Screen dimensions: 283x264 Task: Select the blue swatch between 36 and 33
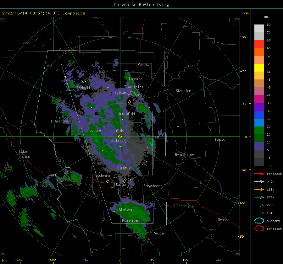[259, 115]
